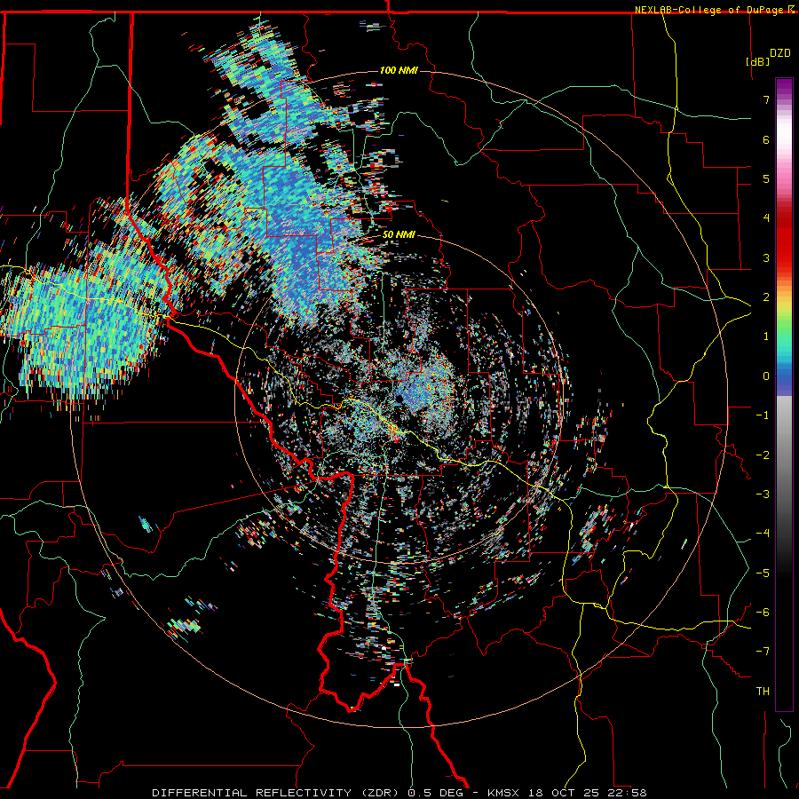799x799 pixels.
Task: Click the 100 NMI range ring label
Action: click(399, 70)
